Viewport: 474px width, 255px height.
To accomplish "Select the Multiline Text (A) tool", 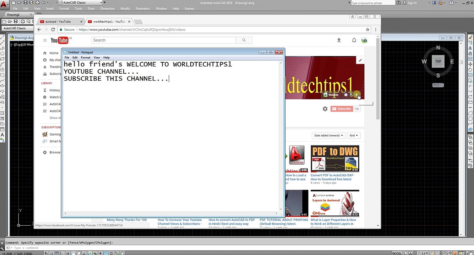I will 2,135.
